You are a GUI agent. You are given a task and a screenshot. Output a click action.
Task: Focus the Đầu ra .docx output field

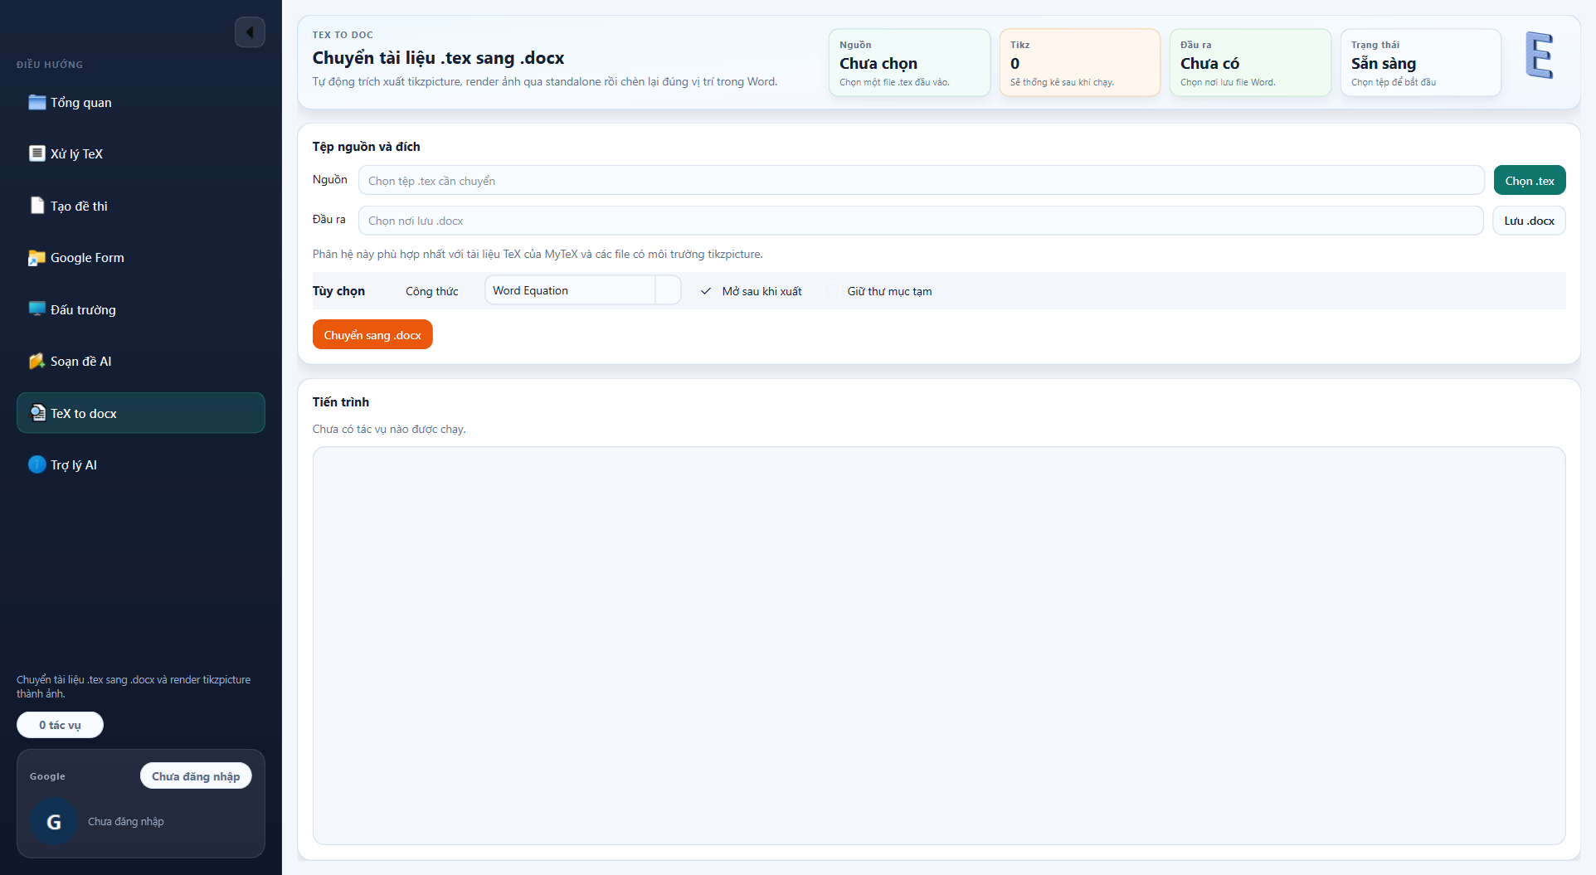coord(921,221)
